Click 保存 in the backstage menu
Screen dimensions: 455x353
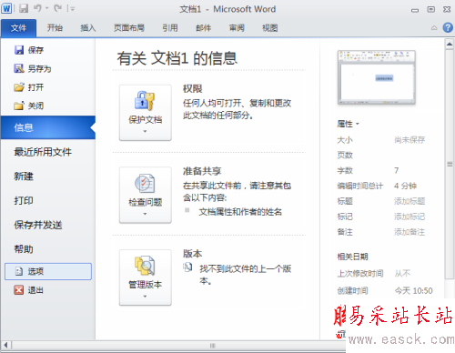[x=29, y=50]
